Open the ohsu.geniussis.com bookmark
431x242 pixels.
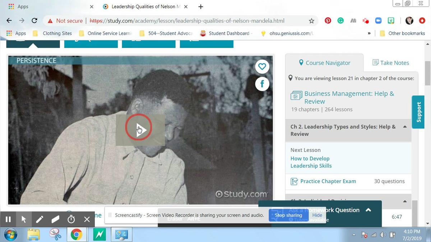click(287, 33)
